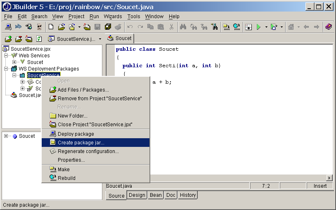The width and height of the screenshot is (336, 210).
Task: Click the Forward navigation arrow
Action: pyautogui.click(x=317, y=27)
